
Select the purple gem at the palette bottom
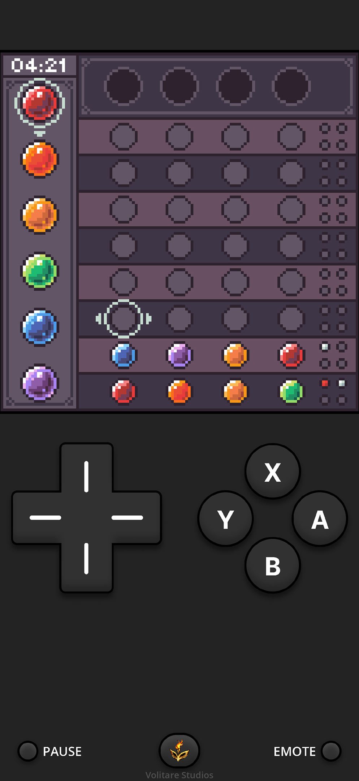[40, 383]
